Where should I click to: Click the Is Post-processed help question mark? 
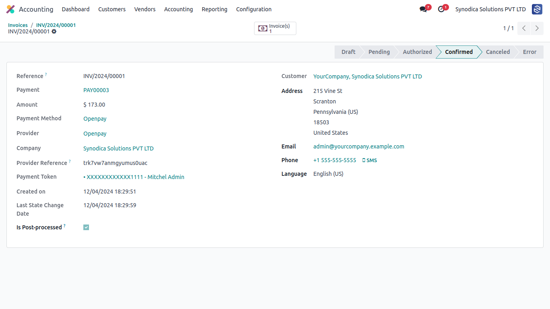(x=64, y=226)
